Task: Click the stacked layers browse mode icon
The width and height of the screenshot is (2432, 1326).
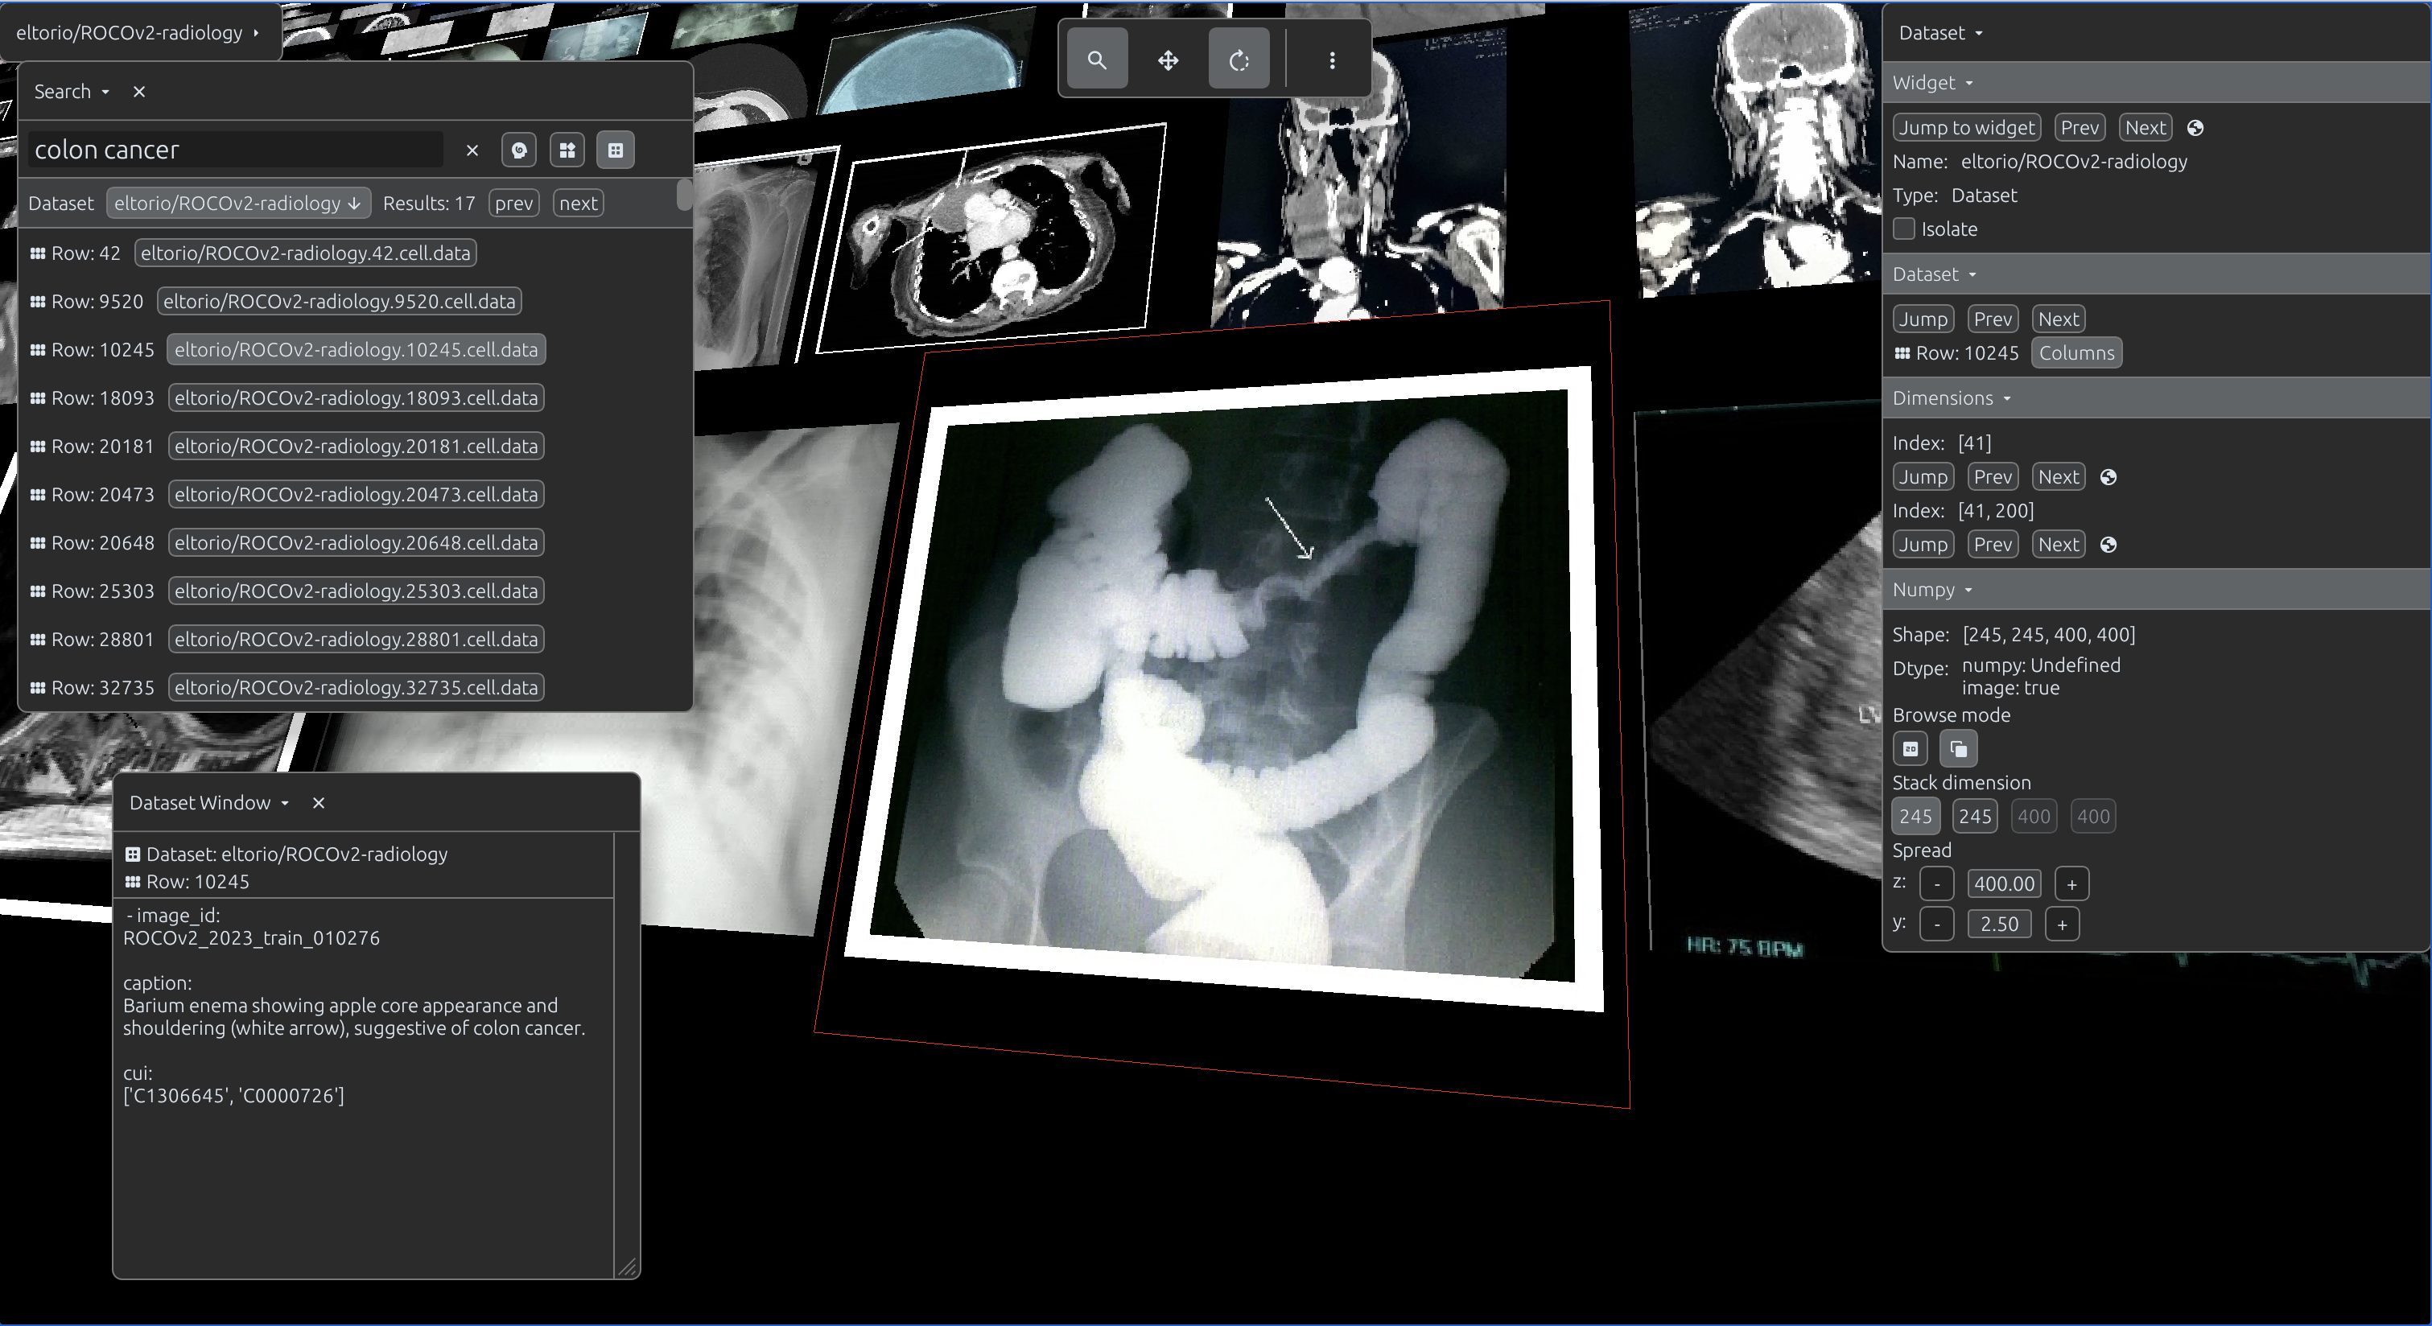Action: (x=1959, y=748)
